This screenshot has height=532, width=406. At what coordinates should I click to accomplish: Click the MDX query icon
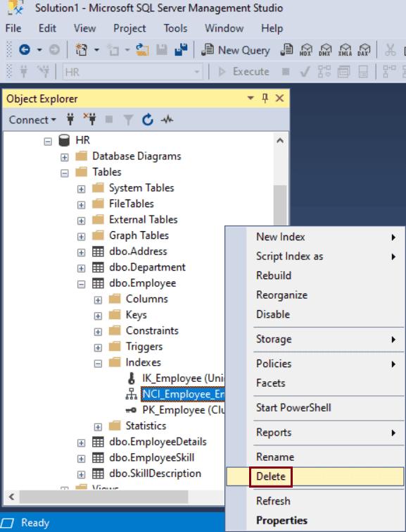pos(306,50)
